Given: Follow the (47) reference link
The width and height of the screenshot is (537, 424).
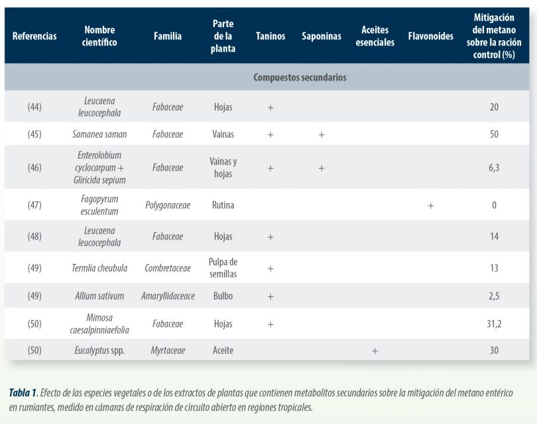Looking at the screenshot, I should 34,206.
